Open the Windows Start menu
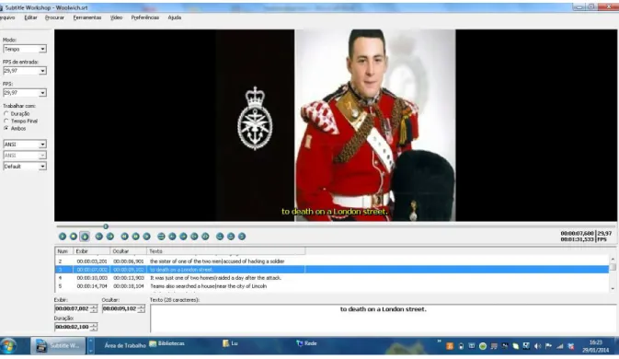Viewport: 619px width, 359px height. pos(8,346)
